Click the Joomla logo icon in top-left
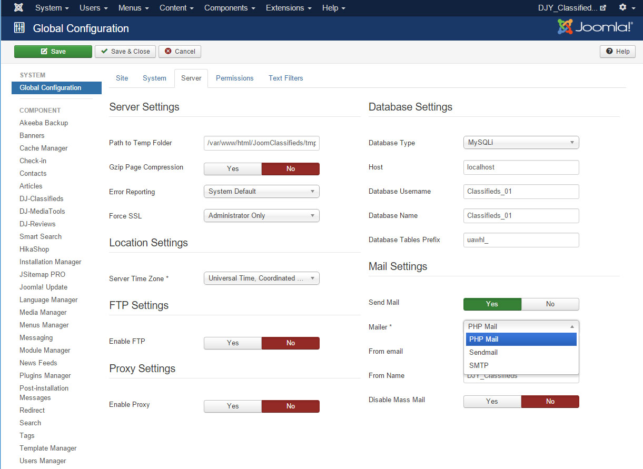 [18, 8]
